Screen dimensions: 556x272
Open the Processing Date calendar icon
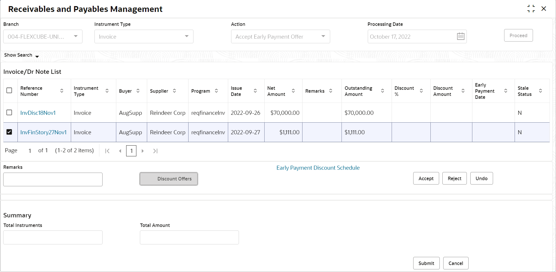click(461, 36)
